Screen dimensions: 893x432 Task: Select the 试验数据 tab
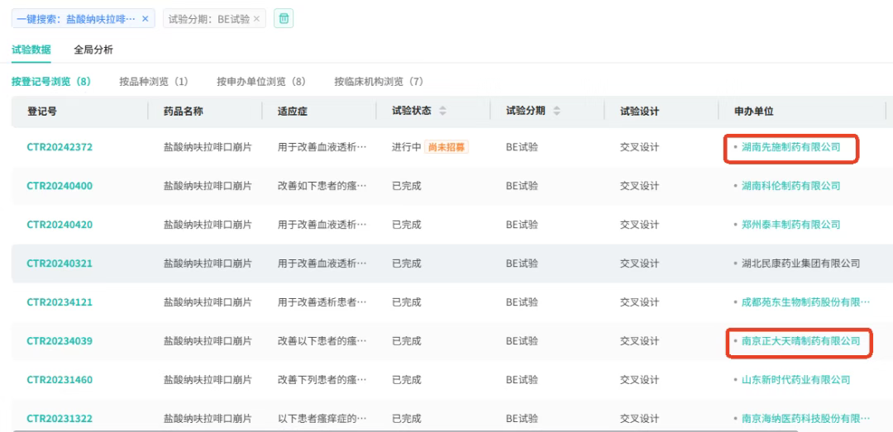tap(31, 50)
